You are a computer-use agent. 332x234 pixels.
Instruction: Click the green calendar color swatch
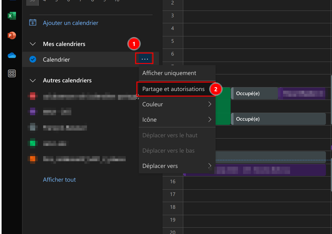click(x=32, y=143)
